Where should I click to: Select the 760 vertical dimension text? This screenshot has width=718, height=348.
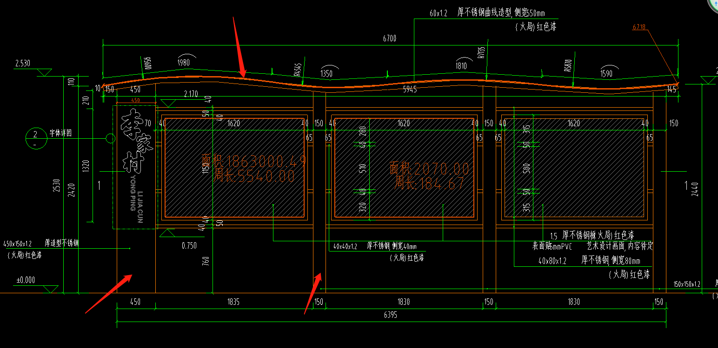pos(206,261)
